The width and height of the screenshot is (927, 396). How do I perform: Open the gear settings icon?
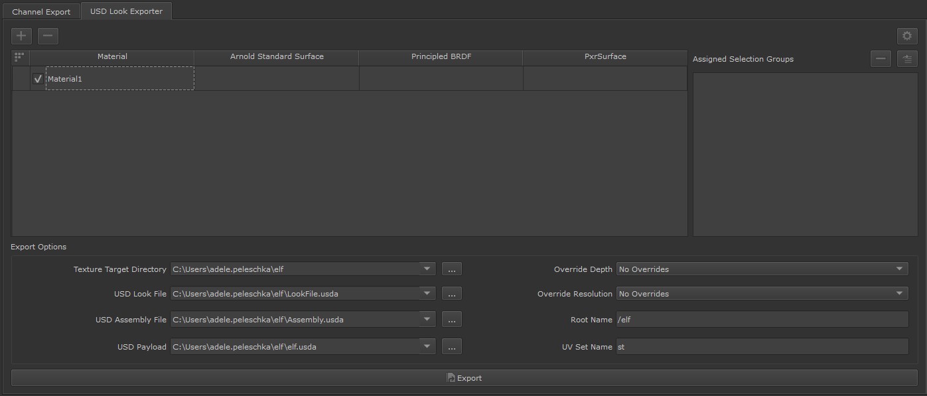pos(906,36)
